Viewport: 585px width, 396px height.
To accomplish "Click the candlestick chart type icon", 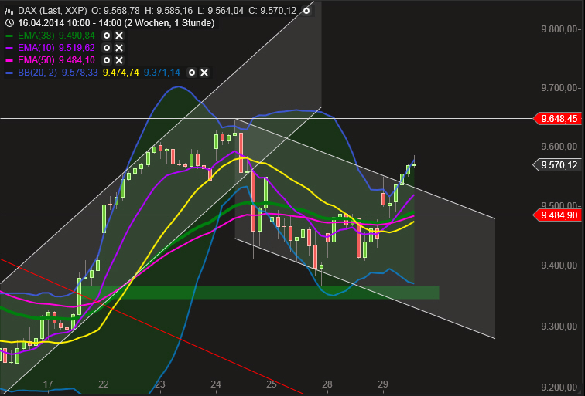I will [9, 11].
